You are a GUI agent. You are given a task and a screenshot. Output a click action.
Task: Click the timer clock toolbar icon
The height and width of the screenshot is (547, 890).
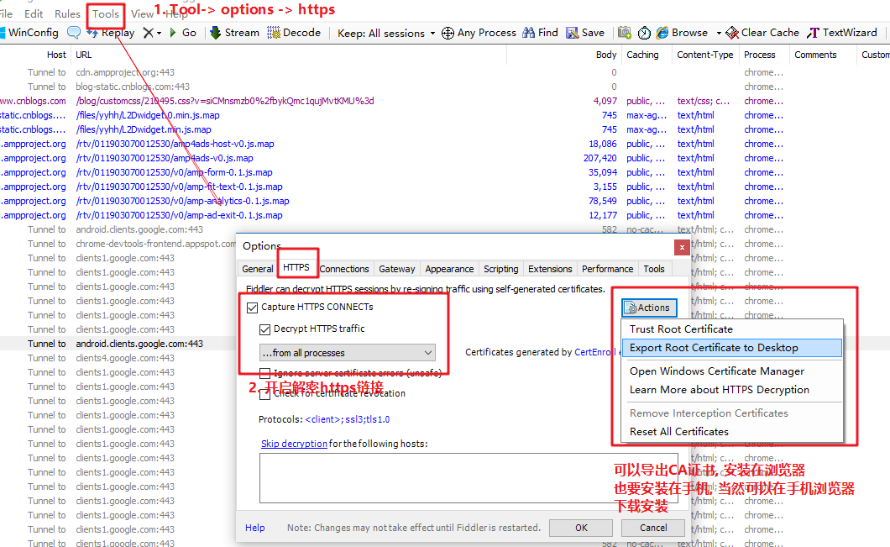[644, 33]
